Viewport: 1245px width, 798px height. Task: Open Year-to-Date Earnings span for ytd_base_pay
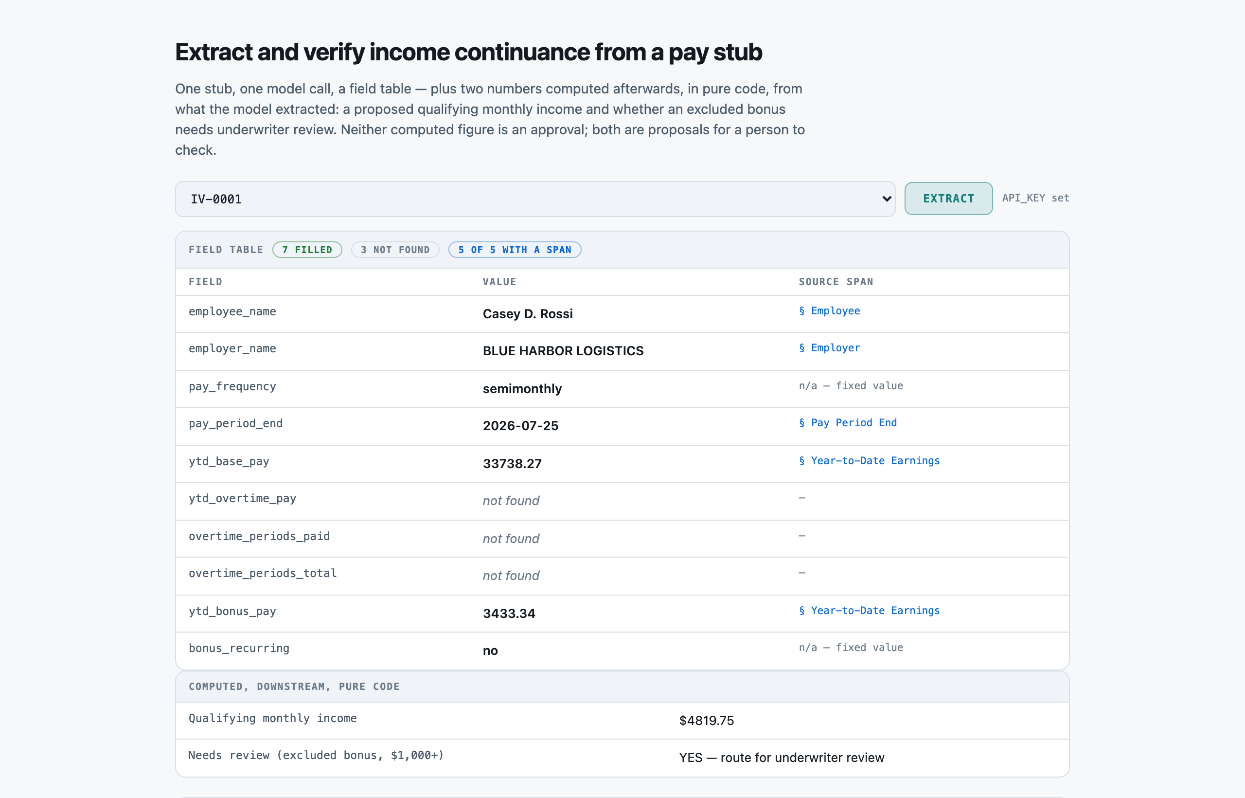(869, 461)
